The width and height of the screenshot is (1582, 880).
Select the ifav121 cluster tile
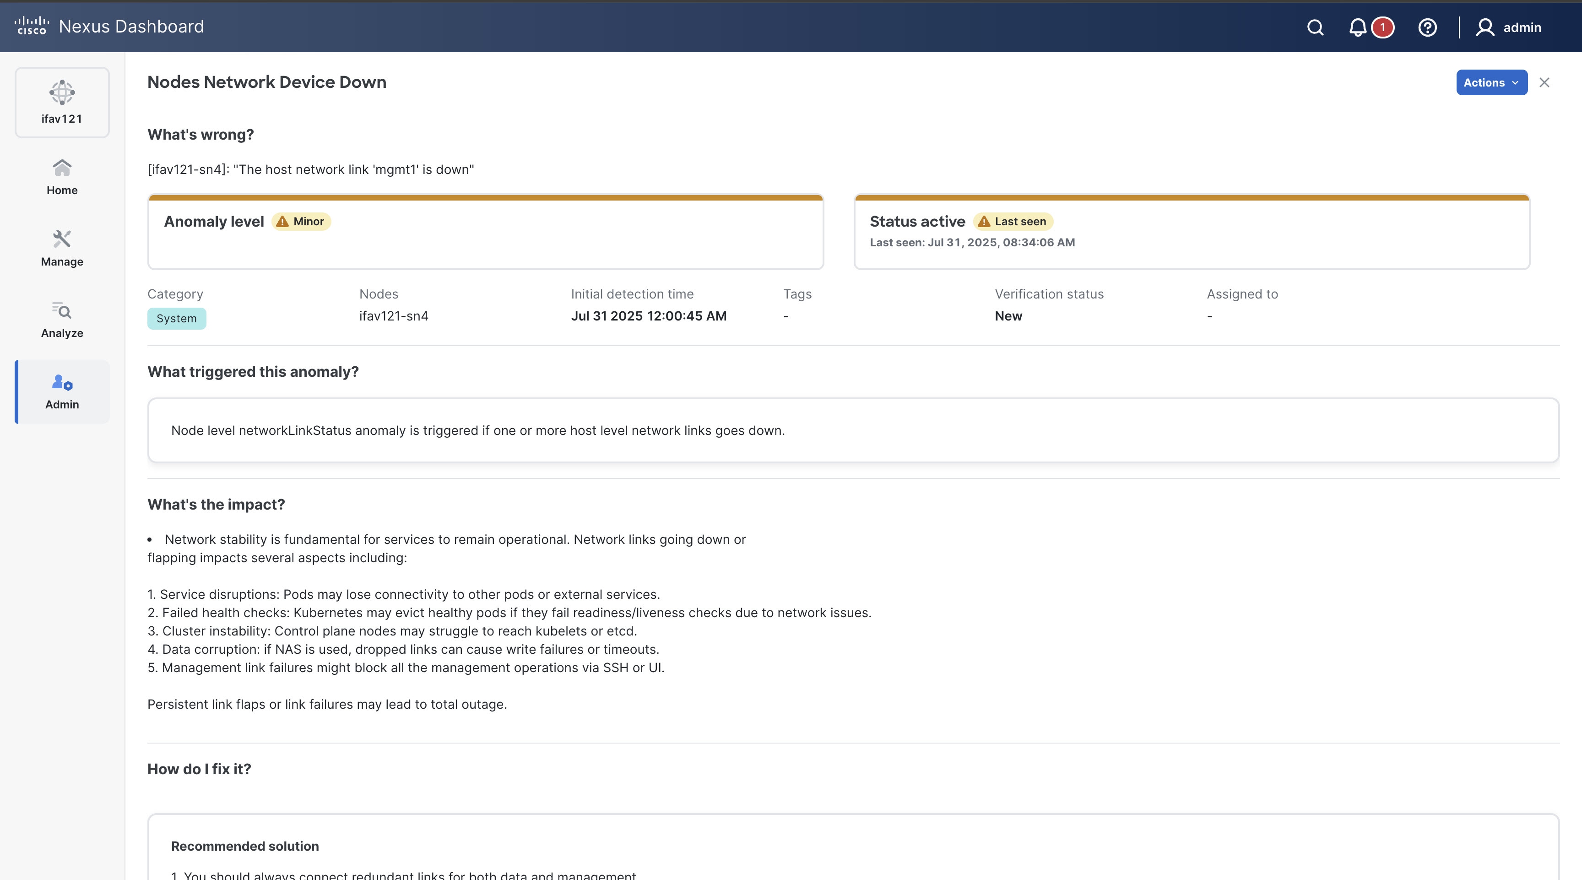tap(62, 103)
